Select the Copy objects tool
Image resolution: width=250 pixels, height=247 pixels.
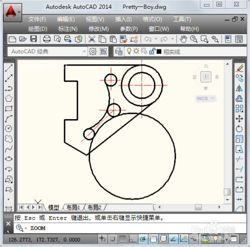[239, 78]
